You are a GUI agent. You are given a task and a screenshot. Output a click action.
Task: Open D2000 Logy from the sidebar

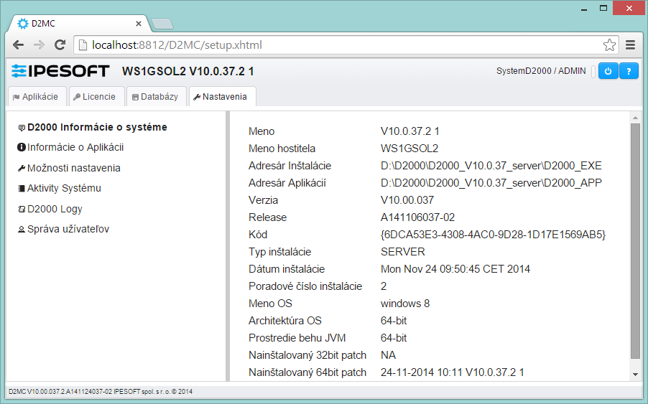(x=54, y=209)
